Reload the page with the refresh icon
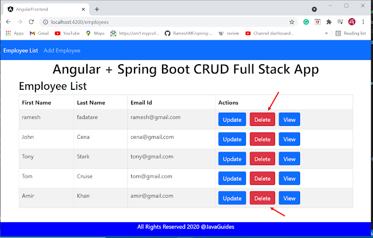This screenshot has width=373, height=238. point(31,22)
